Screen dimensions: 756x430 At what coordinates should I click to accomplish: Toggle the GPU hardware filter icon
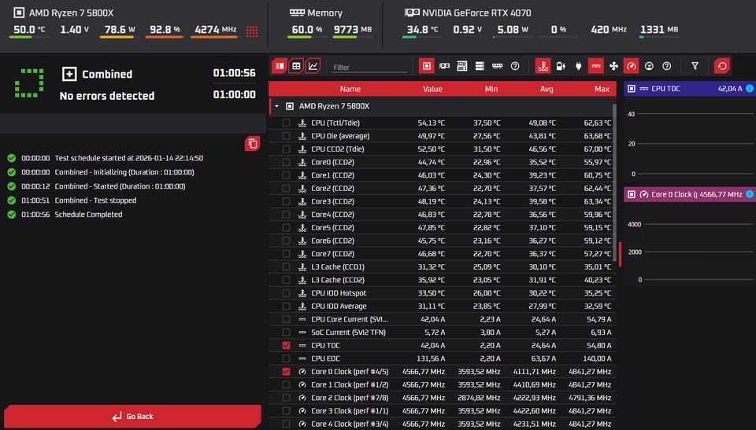click(444, 66)
